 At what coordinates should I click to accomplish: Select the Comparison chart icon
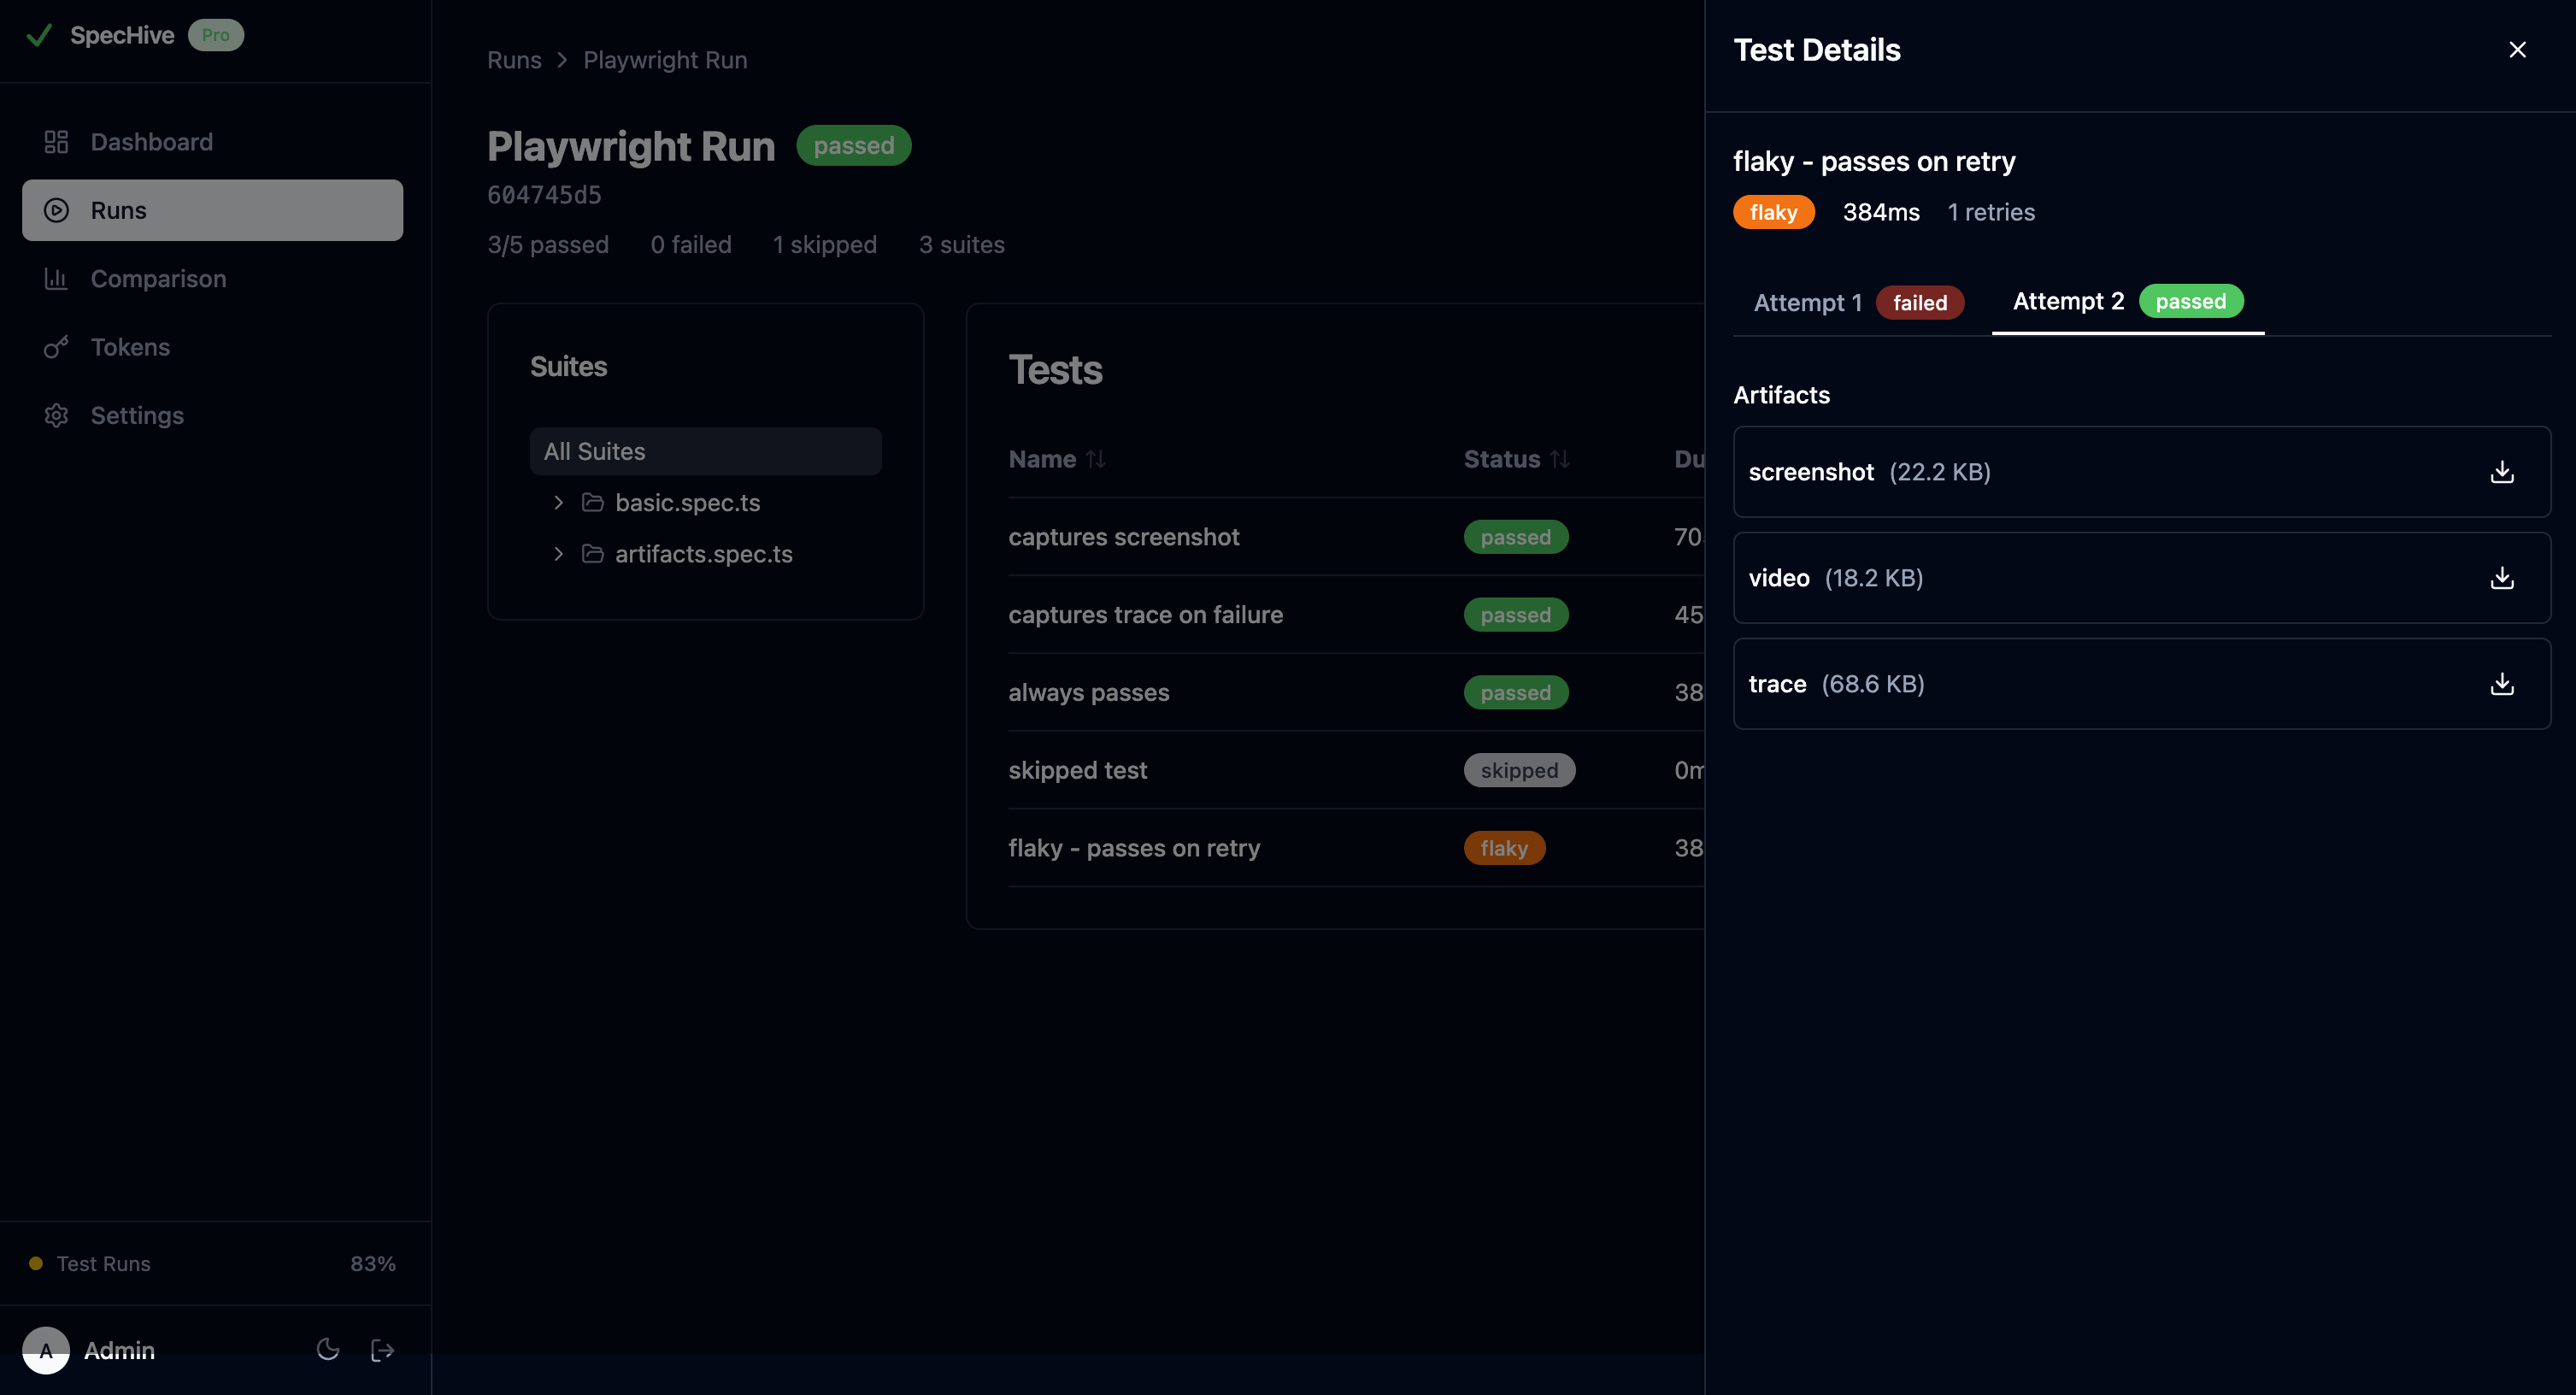(56, 278)
